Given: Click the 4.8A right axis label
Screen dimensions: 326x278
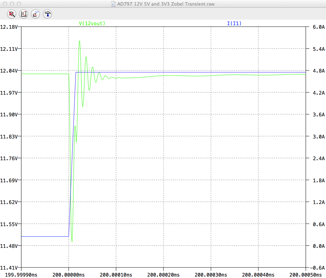Looking at the screenshot, I should tap(319, 71).
